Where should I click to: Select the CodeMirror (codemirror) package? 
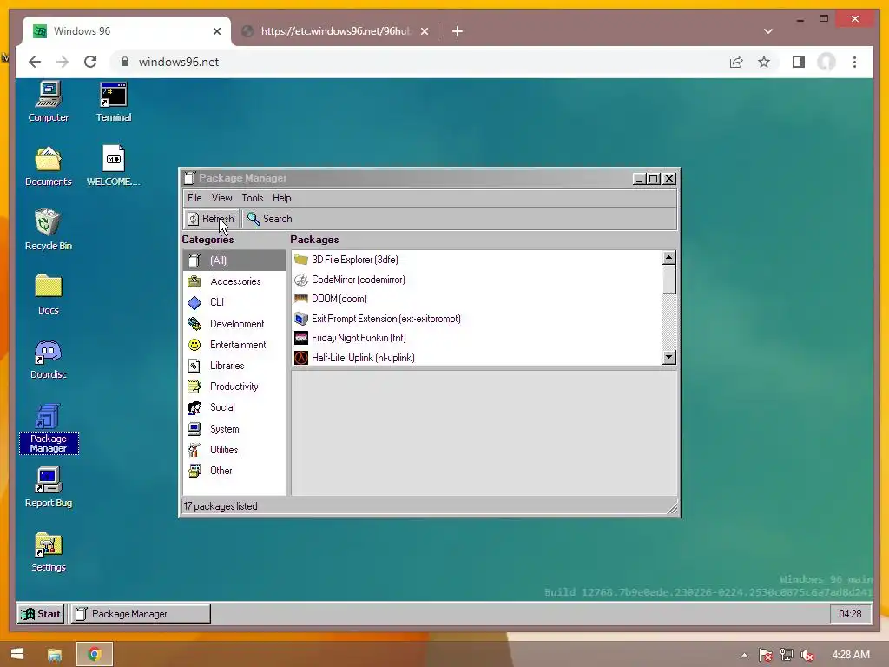[x=477, y=280]
